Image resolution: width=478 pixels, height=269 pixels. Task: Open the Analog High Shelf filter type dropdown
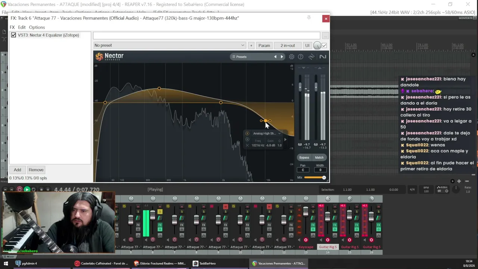coord(267,133)
